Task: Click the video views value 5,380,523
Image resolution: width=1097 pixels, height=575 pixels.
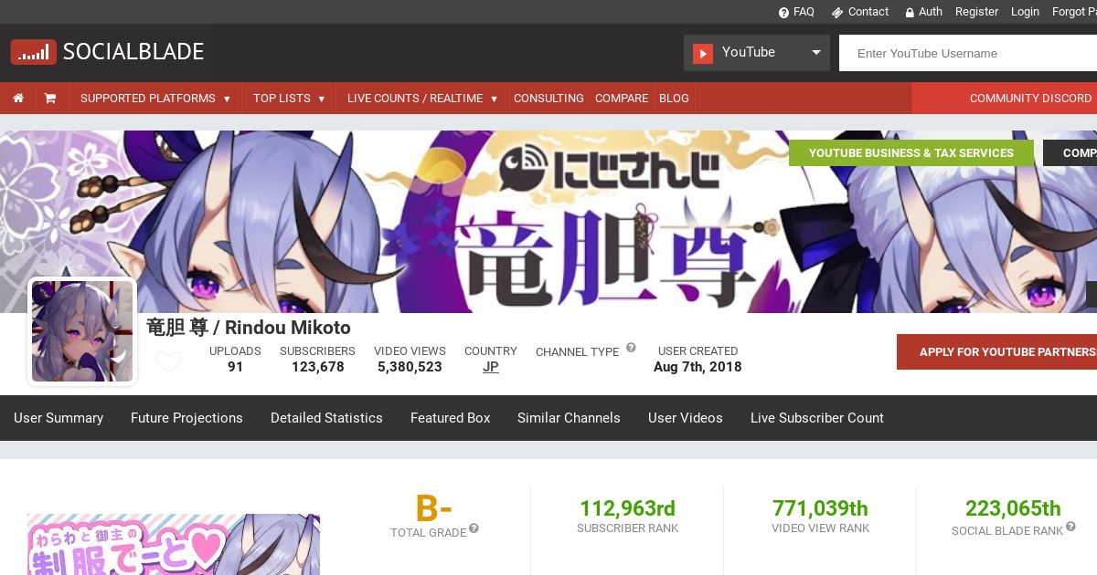Action: [x=410, y=367]
